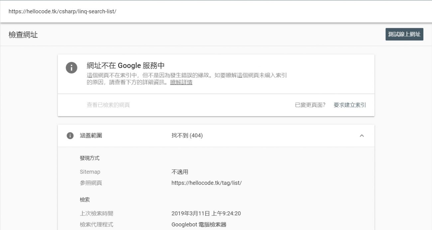Click the Sitemap row label
Viewport: 432px width, 230px height.
click(x=90, y=172)
